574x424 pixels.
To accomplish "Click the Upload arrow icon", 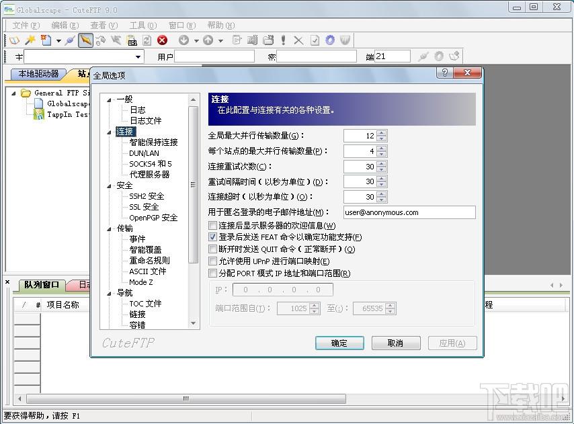I will pyautogui.click(x=208, y=40).
